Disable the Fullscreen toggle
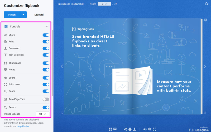 (46, 84)
